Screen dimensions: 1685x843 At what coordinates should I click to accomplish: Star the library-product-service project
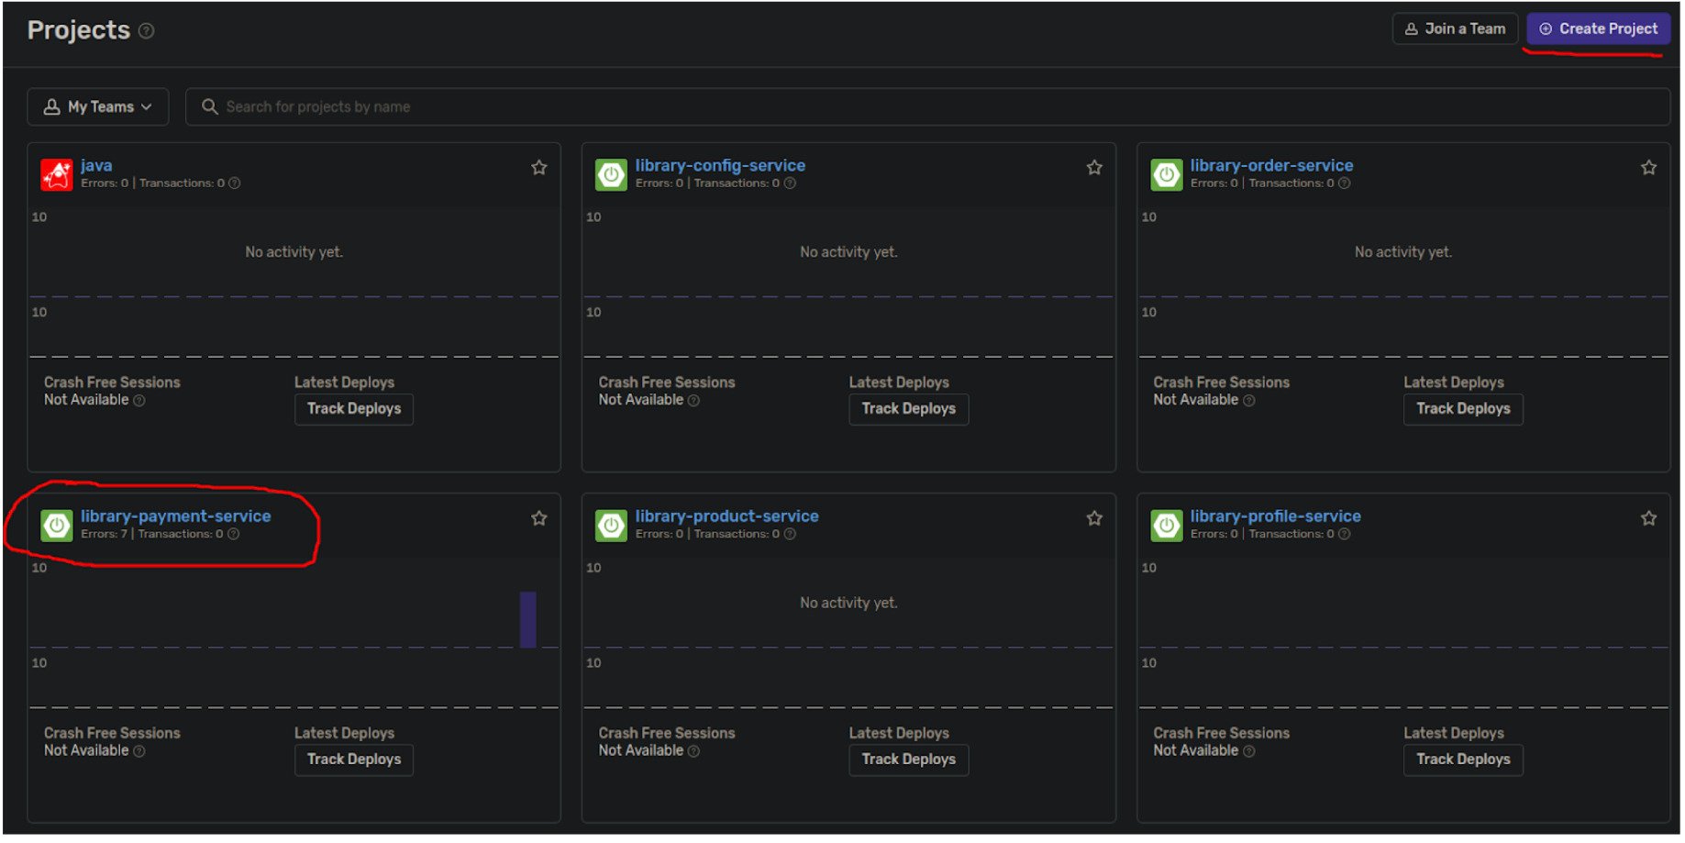1094,519
